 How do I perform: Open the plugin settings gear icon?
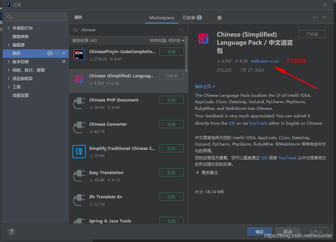click(219, 18)
